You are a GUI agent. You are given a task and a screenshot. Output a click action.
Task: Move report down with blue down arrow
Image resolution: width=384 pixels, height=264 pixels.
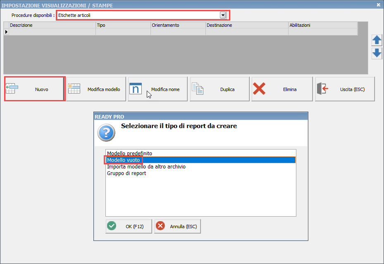[x=377, y=53]
